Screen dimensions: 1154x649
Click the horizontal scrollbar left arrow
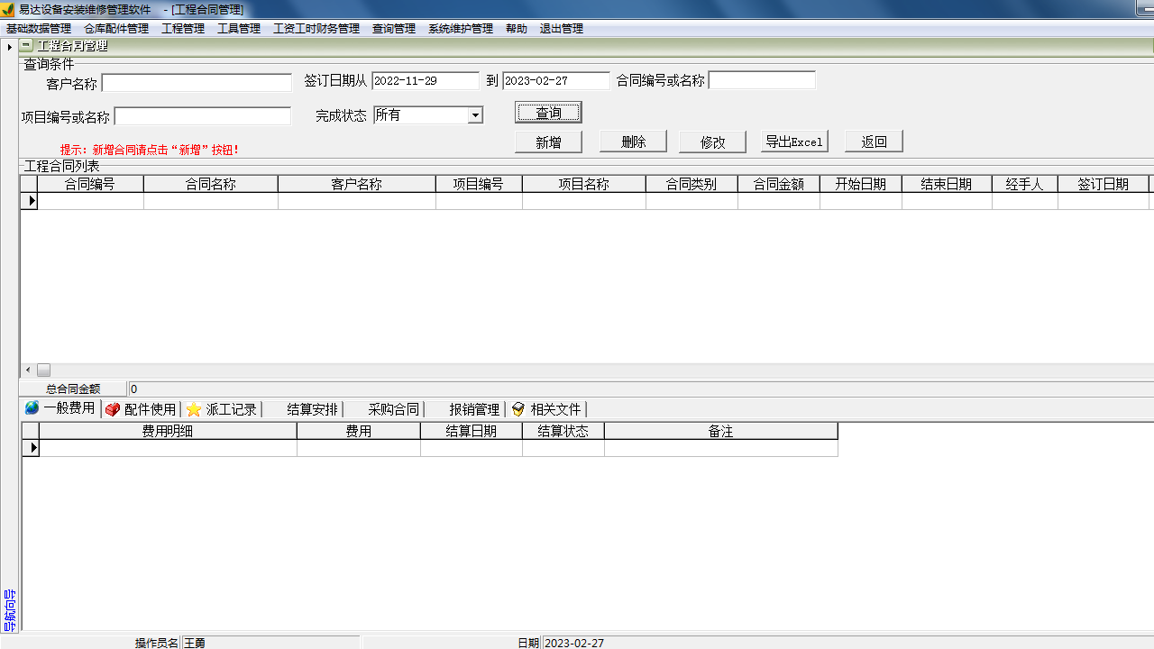pos(28,370)
